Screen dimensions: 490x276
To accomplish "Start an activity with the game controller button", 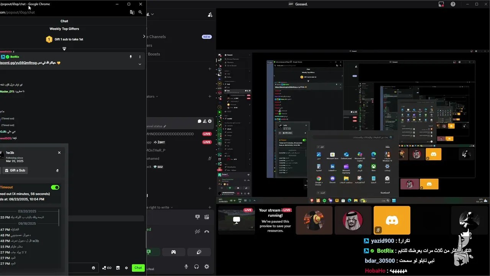I will [x=173, y=252].
